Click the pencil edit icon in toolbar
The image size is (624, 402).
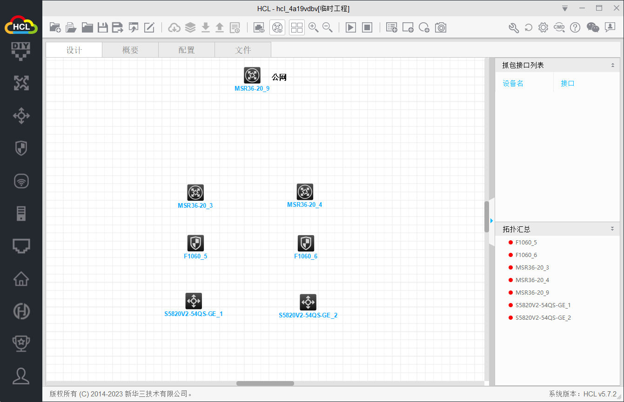(x=149, y=27)
